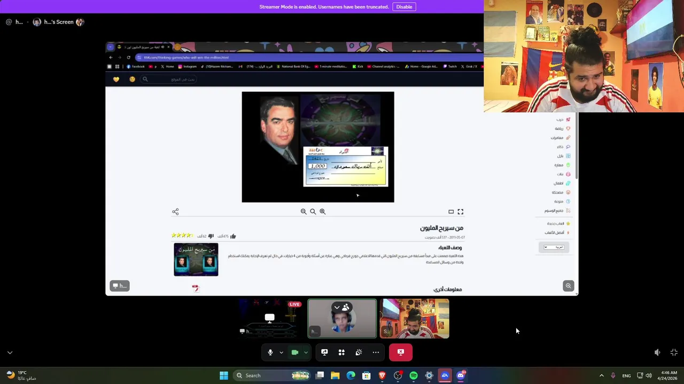Select the مغامرات category in the sidebar

[561, 138]
